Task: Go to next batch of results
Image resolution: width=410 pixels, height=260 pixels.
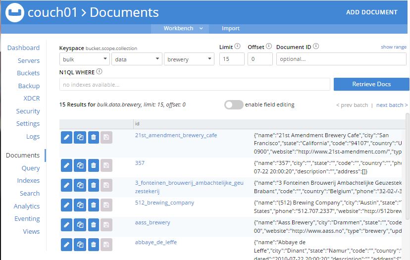Action: click(x=392, y=105)
